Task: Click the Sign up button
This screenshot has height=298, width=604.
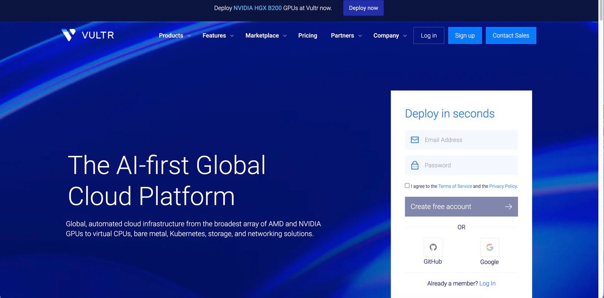Action: point(465,35)
